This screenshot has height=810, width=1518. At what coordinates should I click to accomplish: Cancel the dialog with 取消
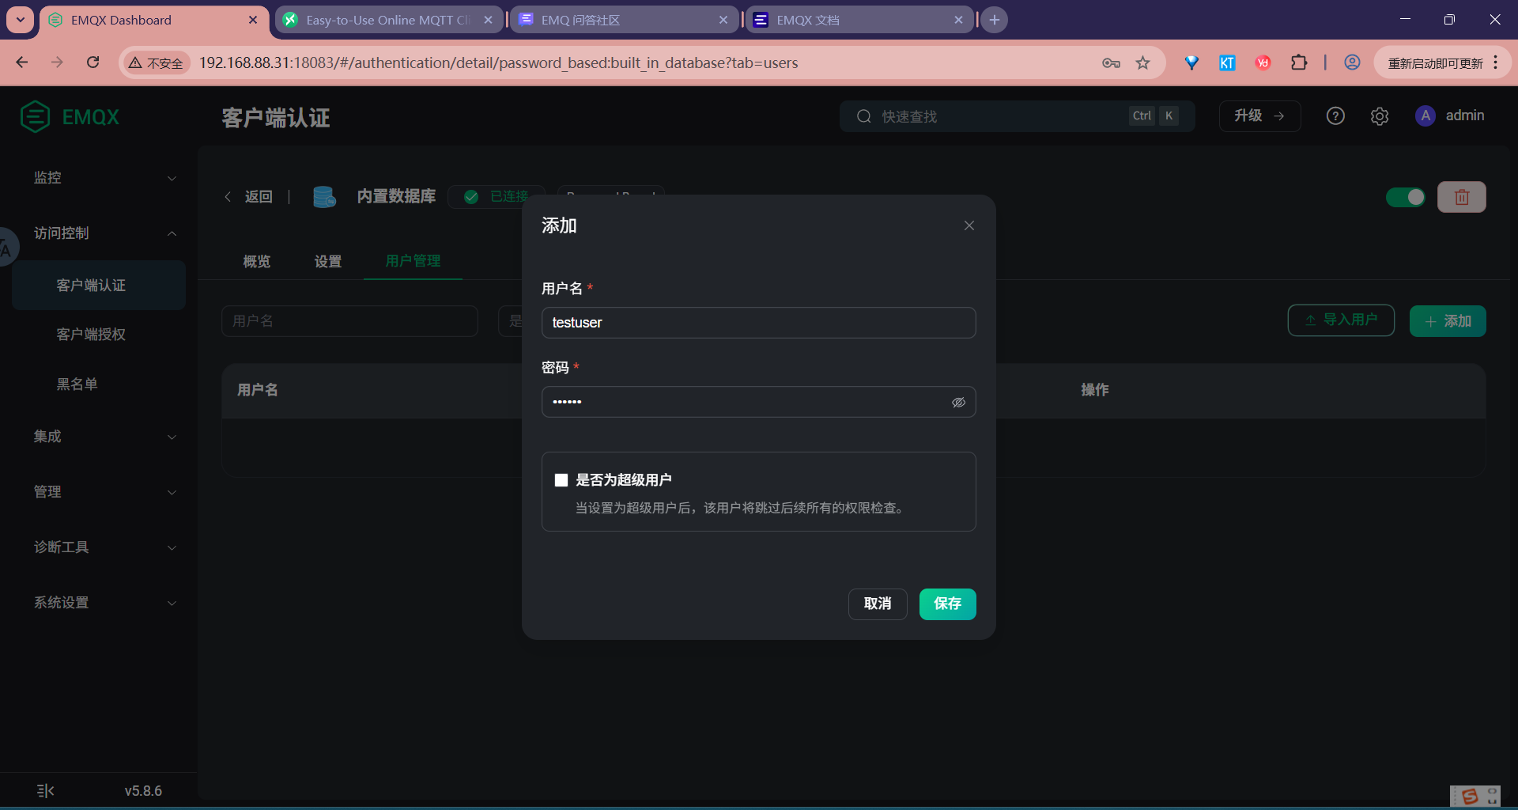[878, 604]
